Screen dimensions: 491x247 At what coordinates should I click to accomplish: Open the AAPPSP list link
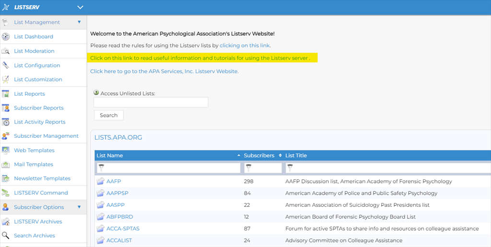(x=117, y=193)
